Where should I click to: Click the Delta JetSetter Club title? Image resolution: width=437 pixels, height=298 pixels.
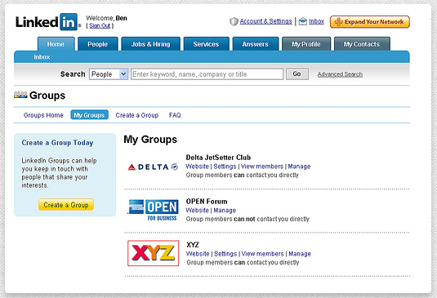coord(219,158)
